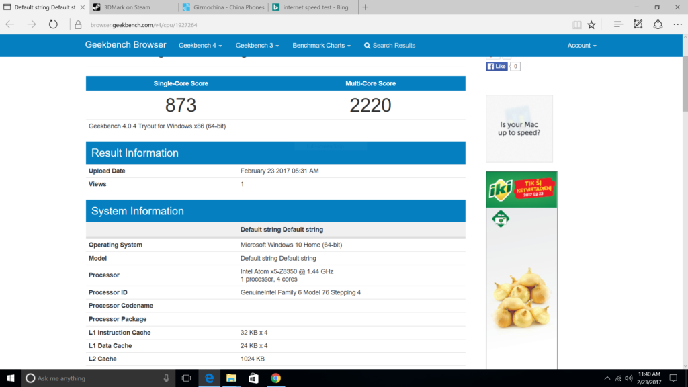Open the iki onions advertisement
This screenshot has width=688, height=387.
click(x=521, y=270)
